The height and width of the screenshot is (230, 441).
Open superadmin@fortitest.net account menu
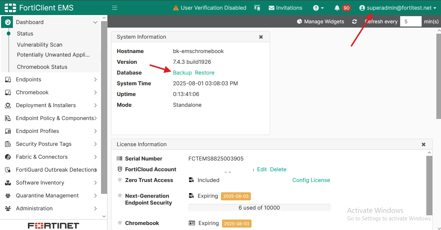click(x=398, y=8)
